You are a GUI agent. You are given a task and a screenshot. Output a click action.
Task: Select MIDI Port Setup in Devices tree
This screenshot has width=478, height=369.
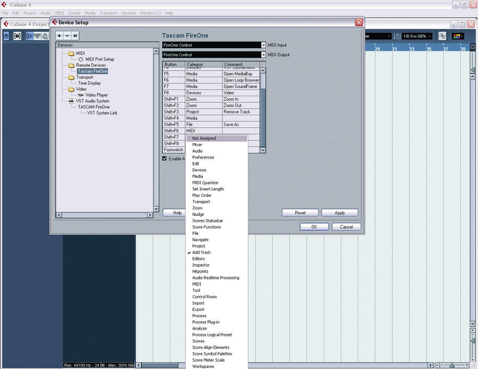point(100,59)
